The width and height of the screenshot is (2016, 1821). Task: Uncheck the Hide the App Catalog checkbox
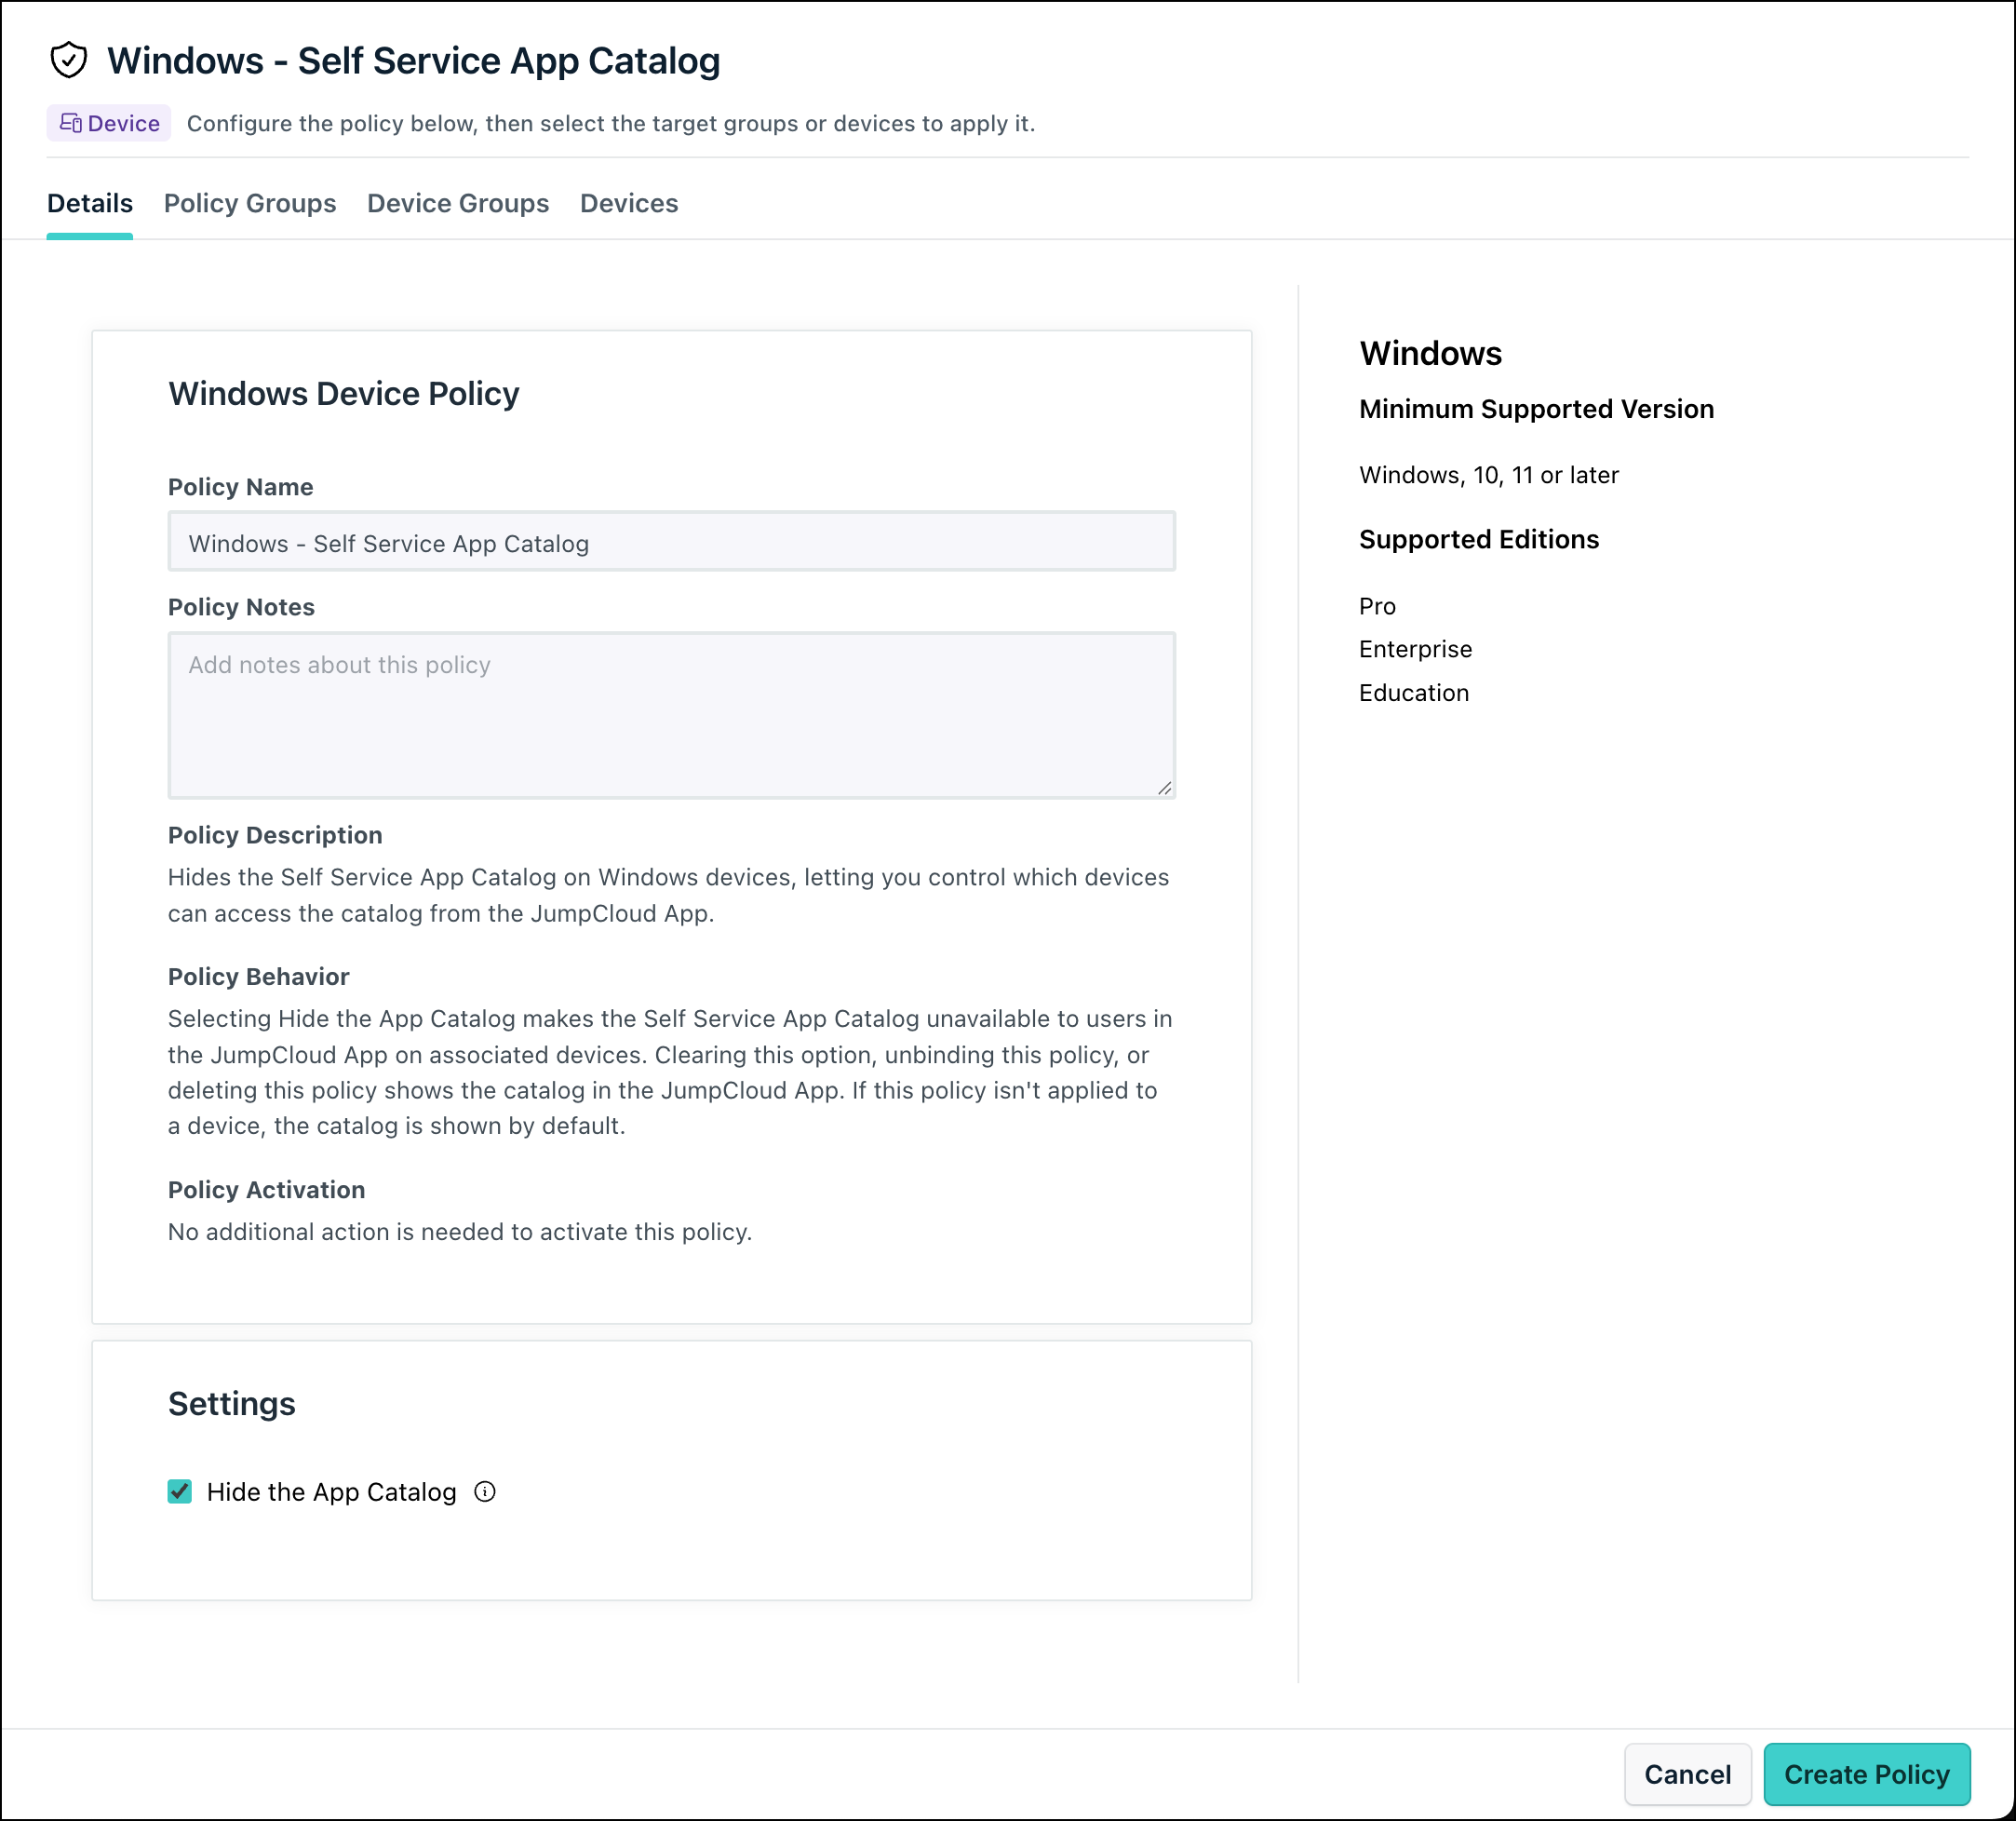click(x=180, y=1492)
